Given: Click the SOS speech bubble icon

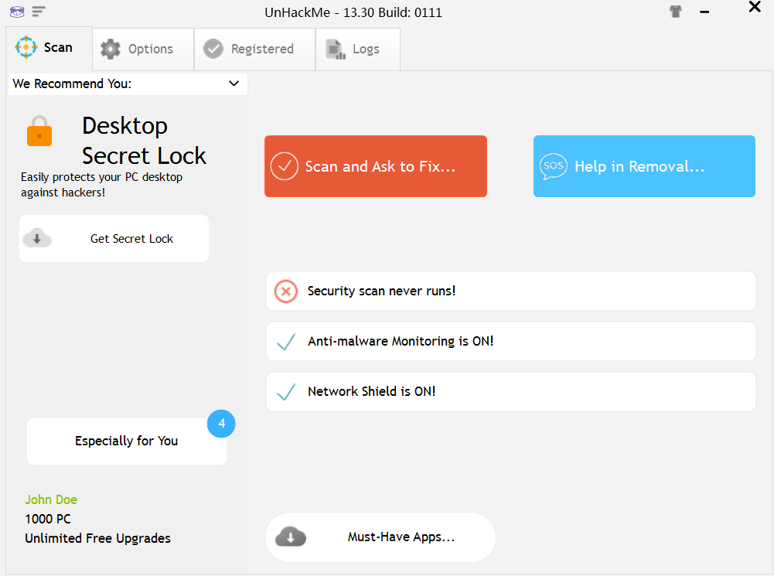Looking at the screenshot, I should [554, 166].
